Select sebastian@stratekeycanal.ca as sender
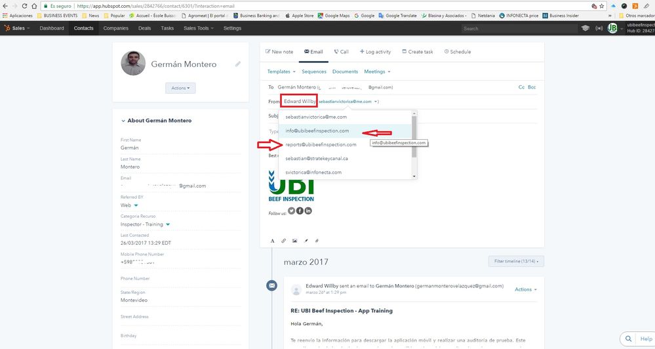The image size is (655, 349). pyautogui.click(x=345, y=158)
